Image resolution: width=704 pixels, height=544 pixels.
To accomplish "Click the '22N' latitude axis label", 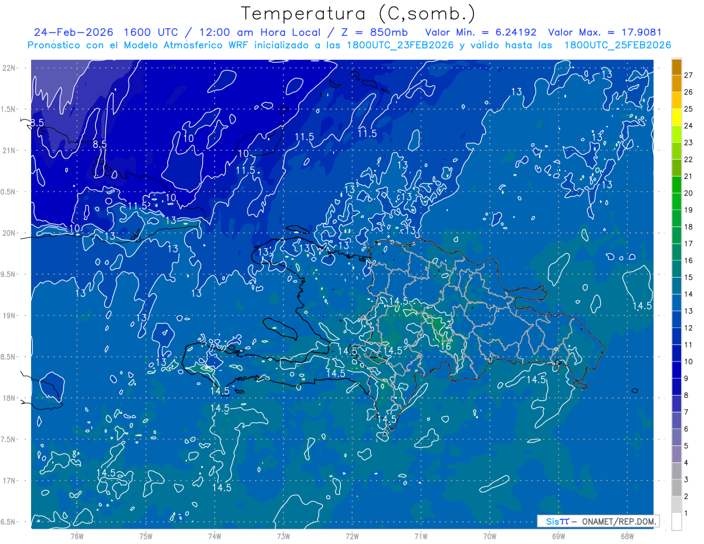I will (x=9, y=68).
